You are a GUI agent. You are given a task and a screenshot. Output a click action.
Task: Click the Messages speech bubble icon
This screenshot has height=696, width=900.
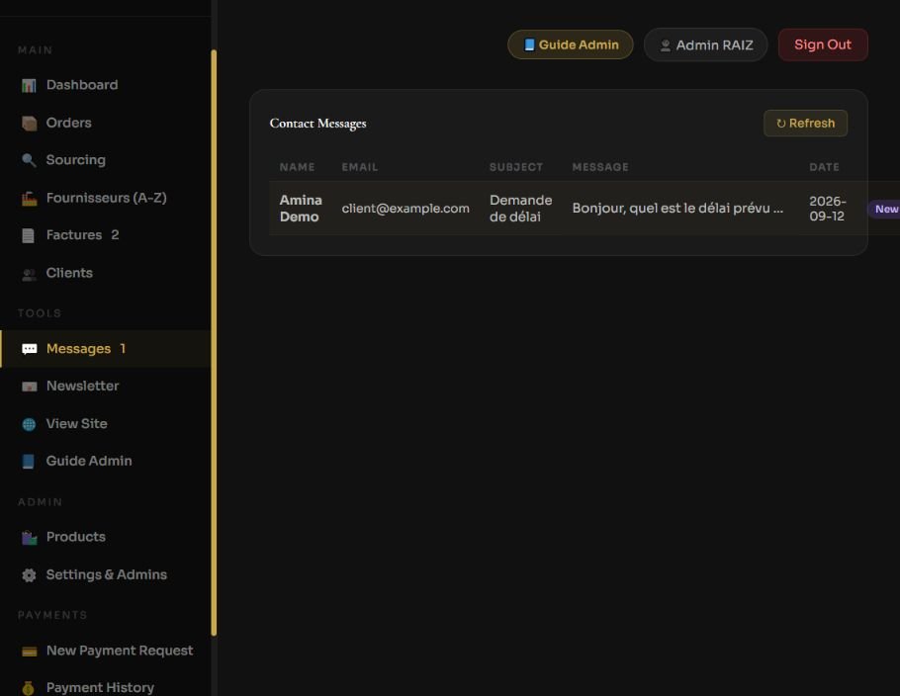tap(29, 349)
